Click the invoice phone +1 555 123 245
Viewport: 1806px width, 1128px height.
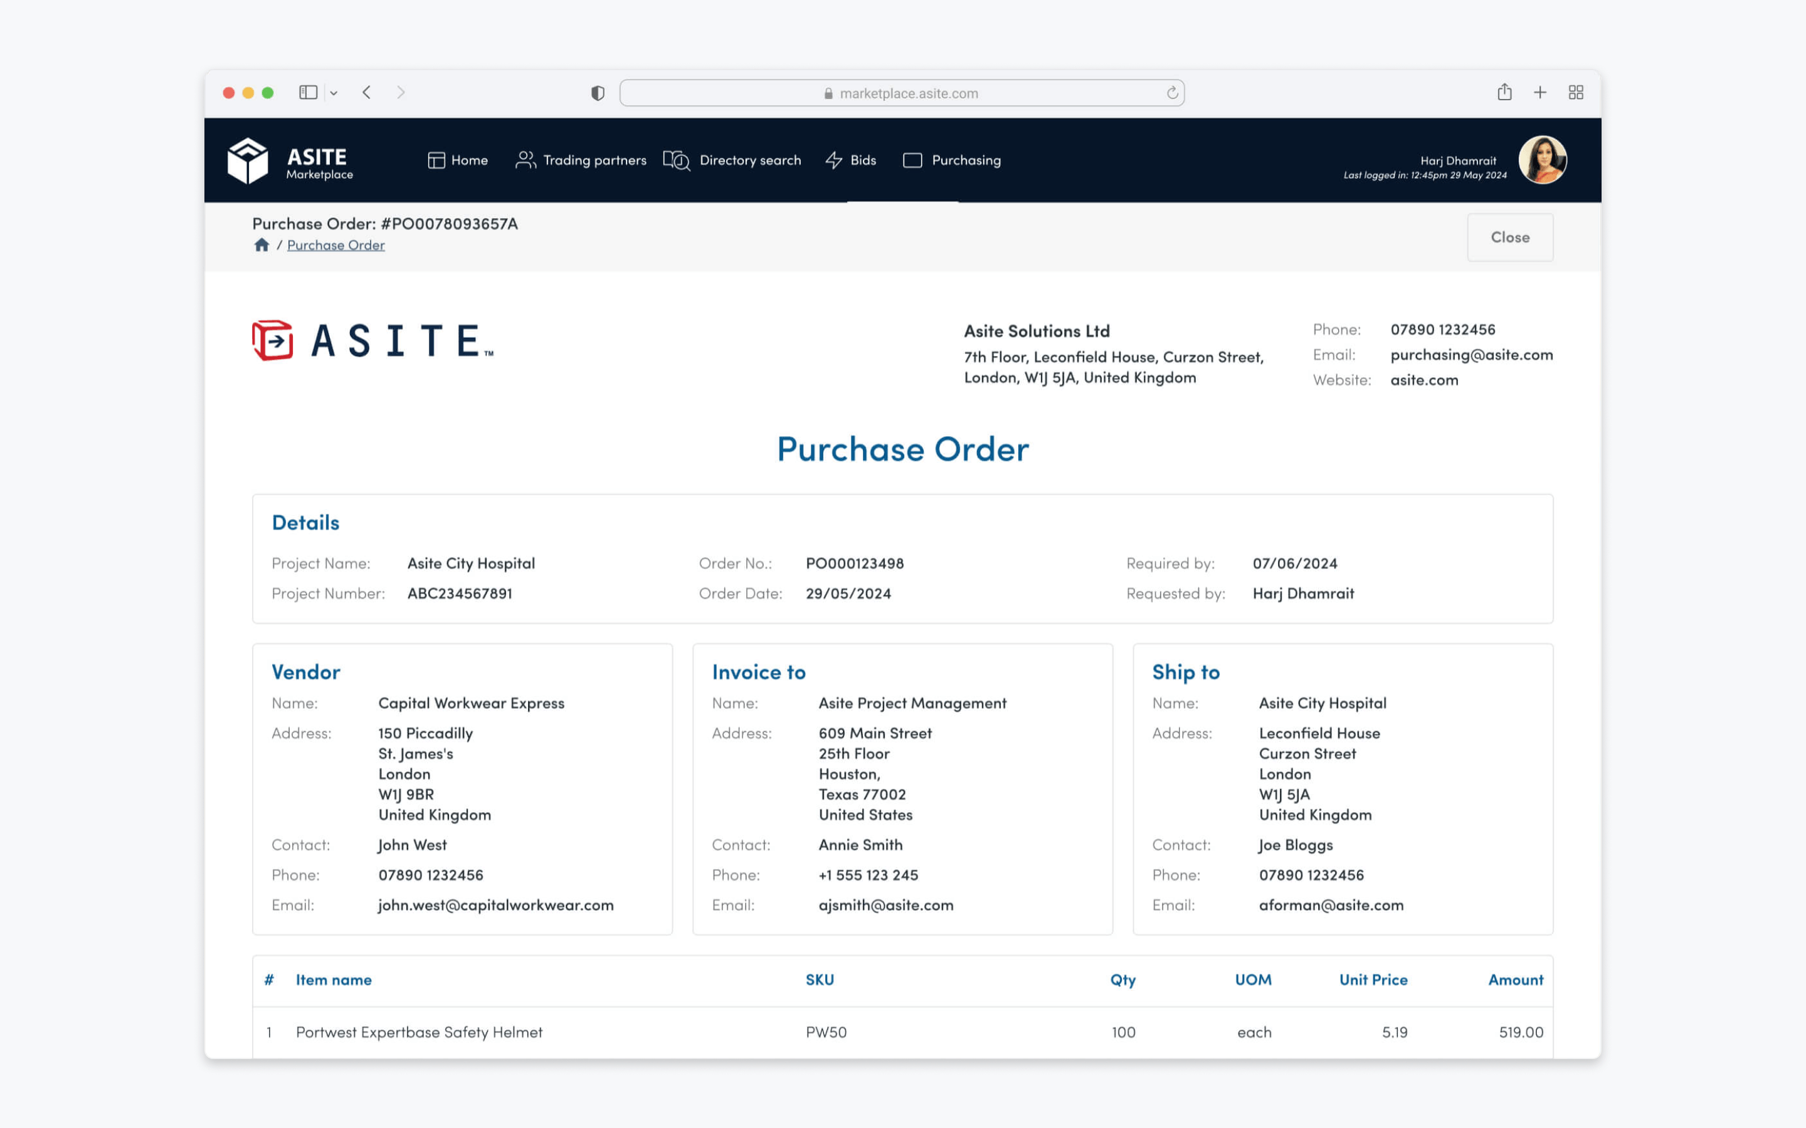click(x=868, y=875)
